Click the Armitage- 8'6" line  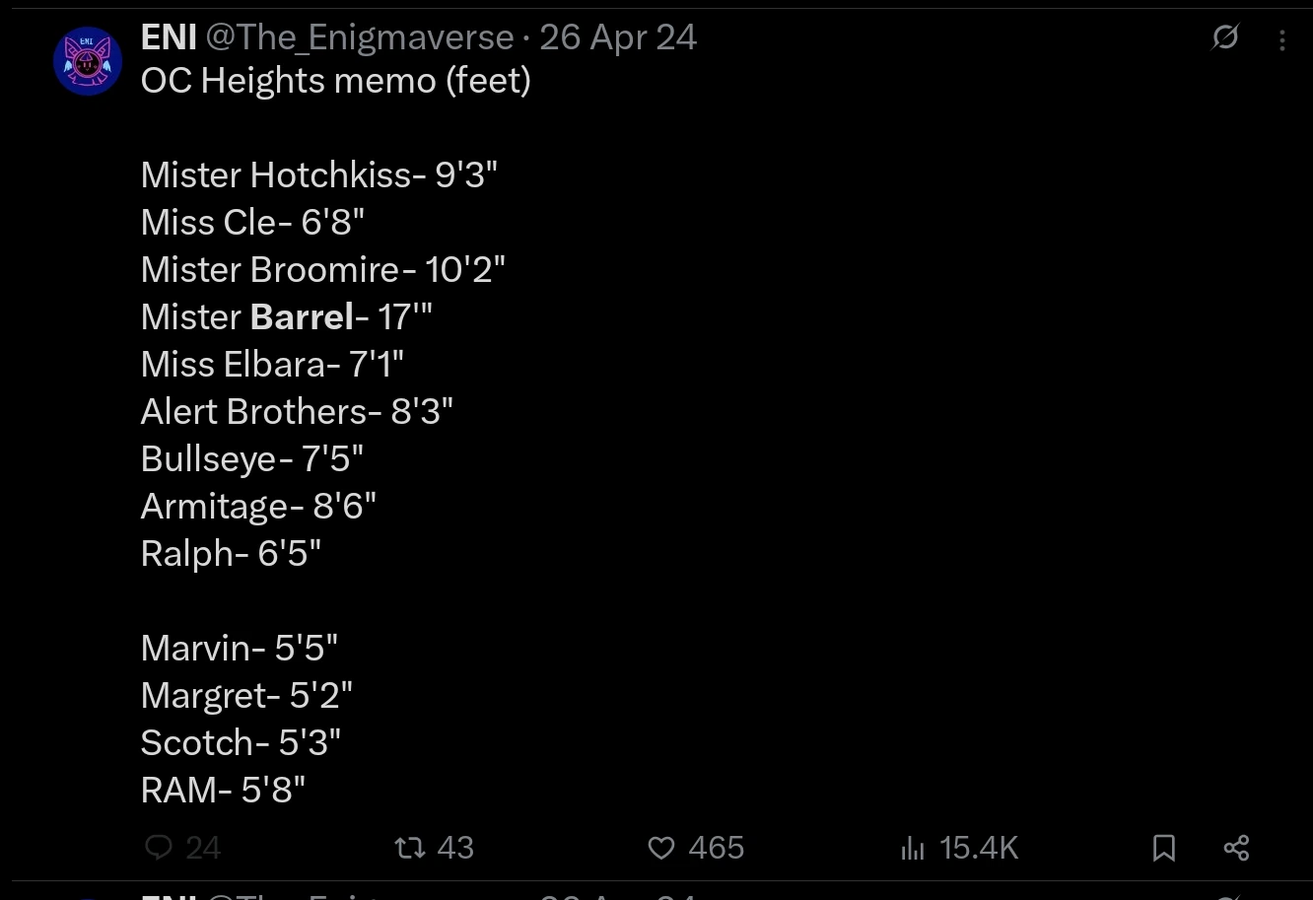[258, 506]
